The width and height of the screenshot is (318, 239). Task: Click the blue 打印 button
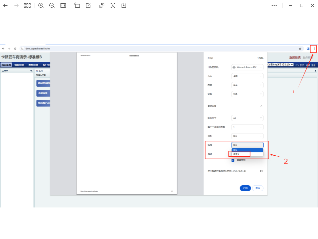click(x=245, y=188)
